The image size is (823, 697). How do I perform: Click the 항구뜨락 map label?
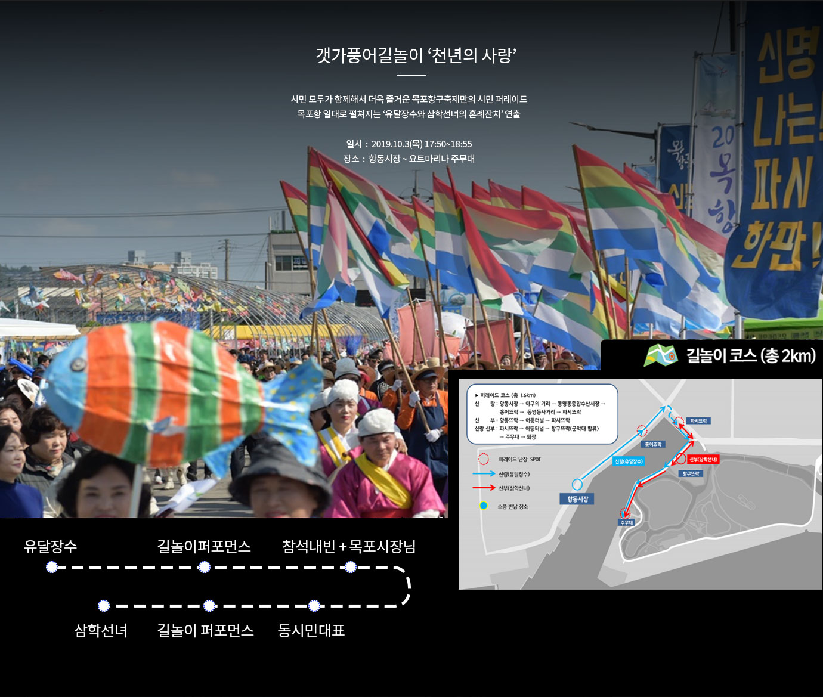click(691, 473)
